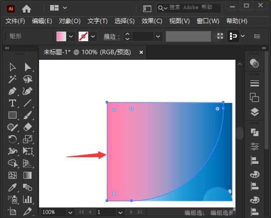
Task: Click the pink gradient fill swatch
Action: pos(61,36)
